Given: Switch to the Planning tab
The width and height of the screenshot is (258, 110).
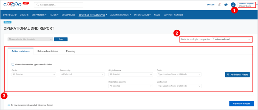Looking at the screenshot, I should (70, 51).
